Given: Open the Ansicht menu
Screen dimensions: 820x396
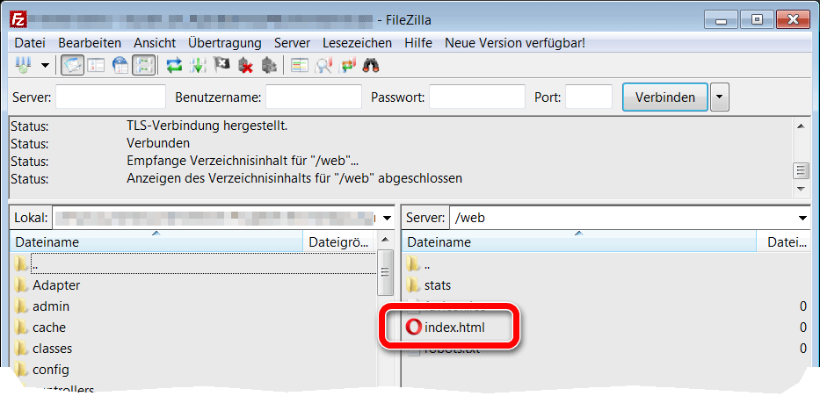Looking at the screenshot, I should click(155, 43).
